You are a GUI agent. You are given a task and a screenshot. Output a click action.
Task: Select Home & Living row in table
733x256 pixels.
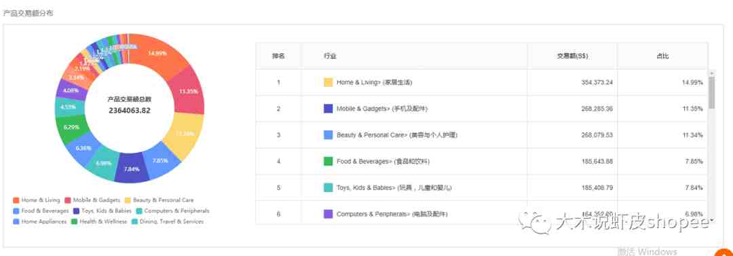coord(482,82)
